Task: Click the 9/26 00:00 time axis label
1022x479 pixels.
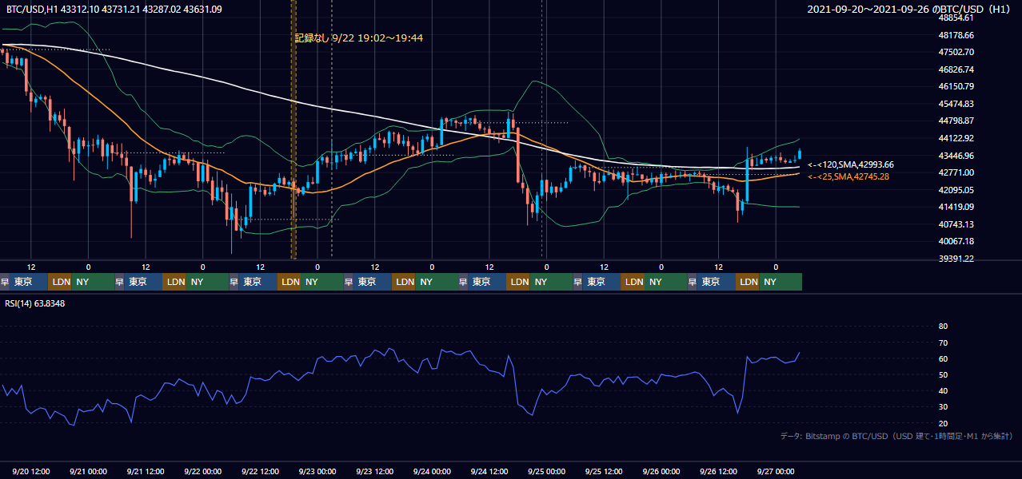Action: click(661, 471)
